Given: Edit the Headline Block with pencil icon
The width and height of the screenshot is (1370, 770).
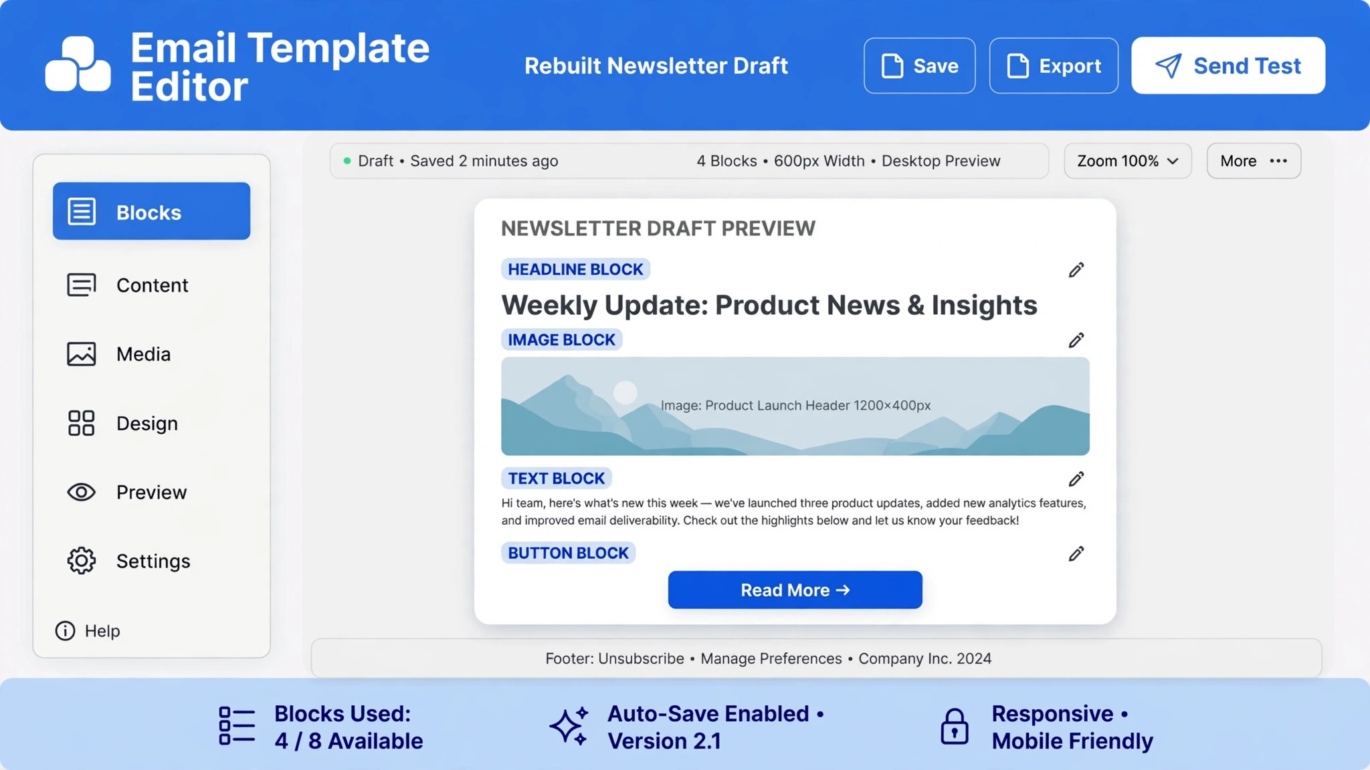Looking at the screenshot, I should 1076,270.
